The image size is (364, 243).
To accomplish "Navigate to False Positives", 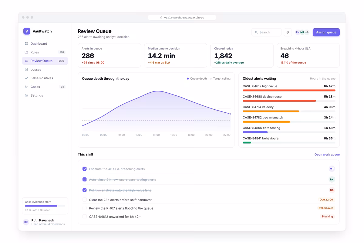I will point(45,78).
